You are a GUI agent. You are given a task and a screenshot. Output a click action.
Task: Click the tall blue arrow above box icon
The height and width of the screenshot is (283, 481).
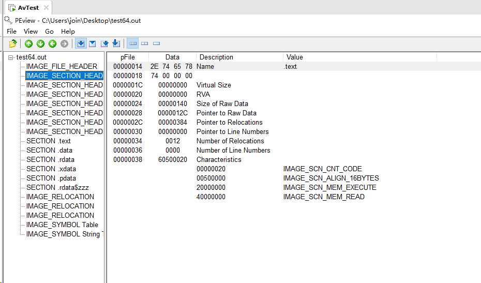point(116,43)
